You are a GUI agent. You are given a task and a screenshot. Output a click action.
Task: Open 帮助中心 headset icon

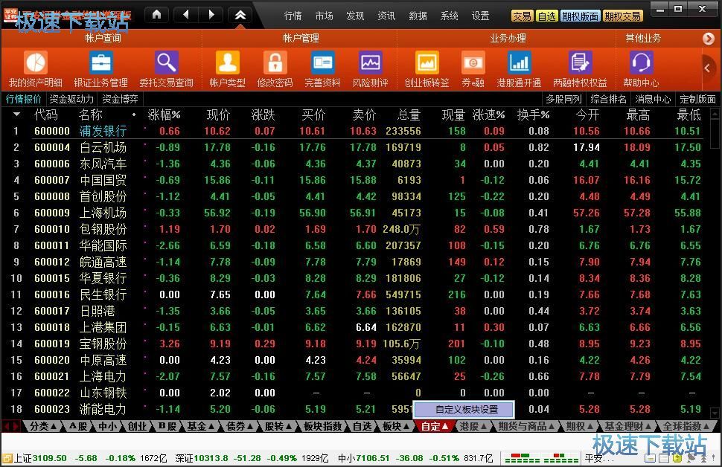pyautogui.click(x=640, y=63)
